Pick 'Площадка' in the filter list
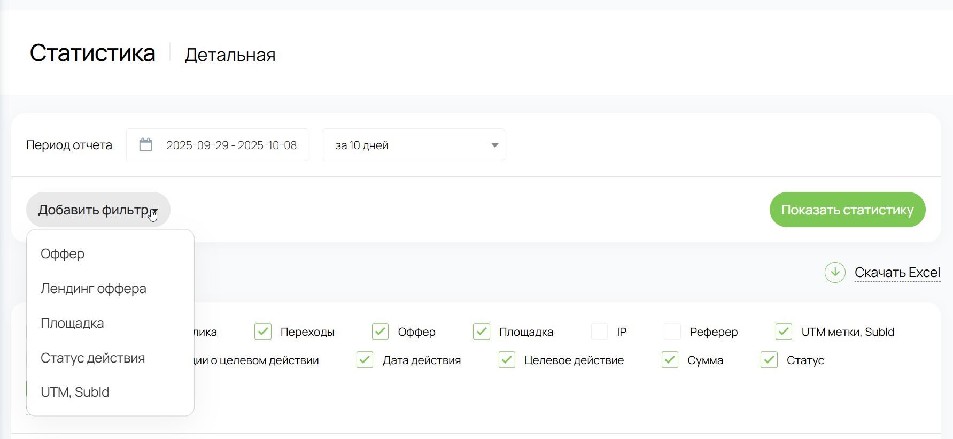This screenshot has width=953, height=439. pyautogui.click(x=72, y=323)
